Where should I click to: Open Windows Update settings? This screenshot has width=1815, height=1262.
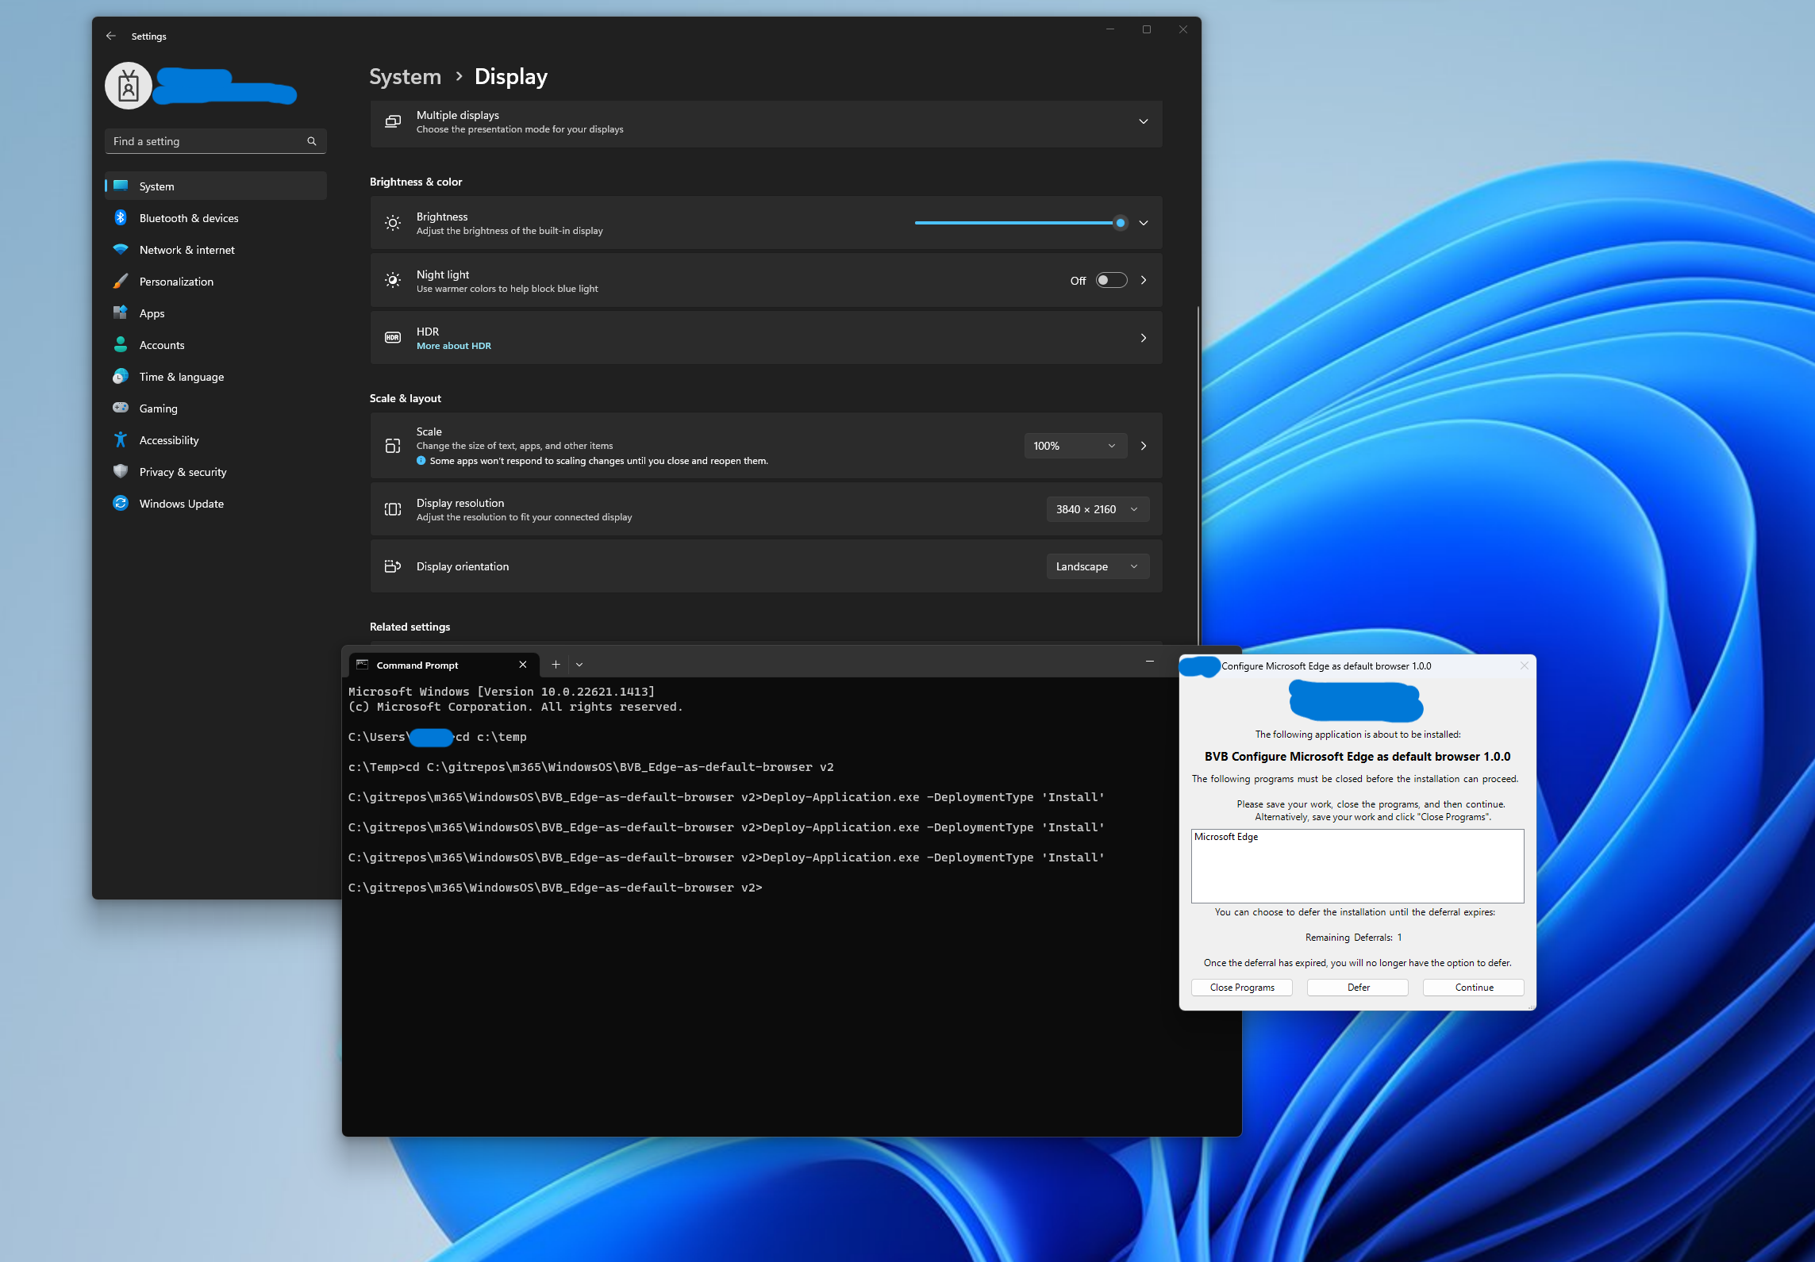pyautogui.click(x=181, y=503)
